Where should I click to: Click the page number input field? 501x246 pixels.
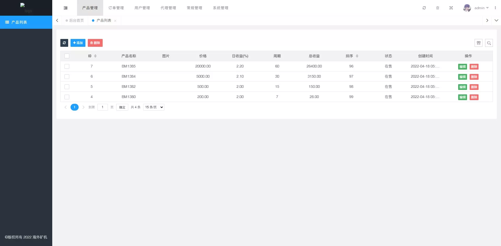(x=102, y=107)
